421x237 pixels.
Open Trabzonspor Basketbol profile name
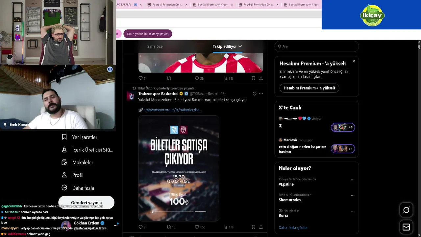point(158,94)
